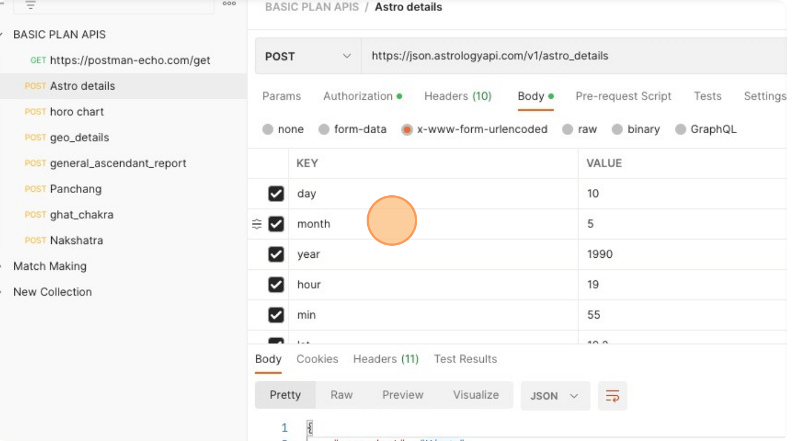Click the three-dot collection options icon

[x=229, y=4]
